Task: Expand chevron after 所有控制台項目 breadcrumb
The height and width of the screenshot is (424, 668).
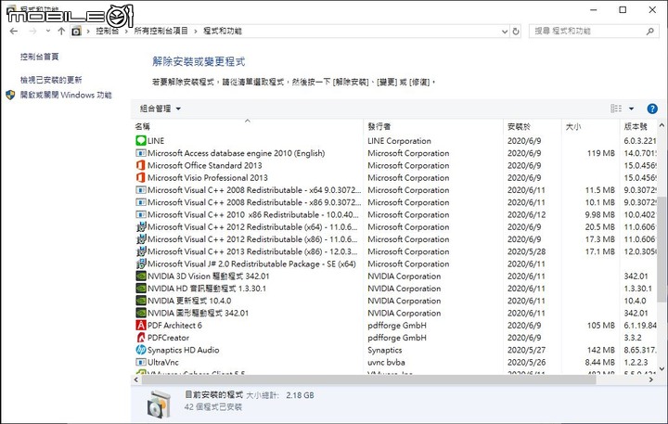Action: pyautogui.click(x=196, y=32)
